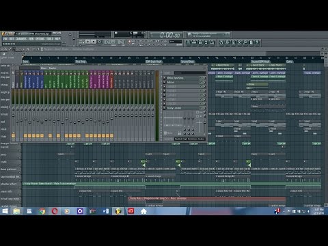Click the help question mark toolbar icon
This screenshot has width=328, height=246.
coord(257,42)
